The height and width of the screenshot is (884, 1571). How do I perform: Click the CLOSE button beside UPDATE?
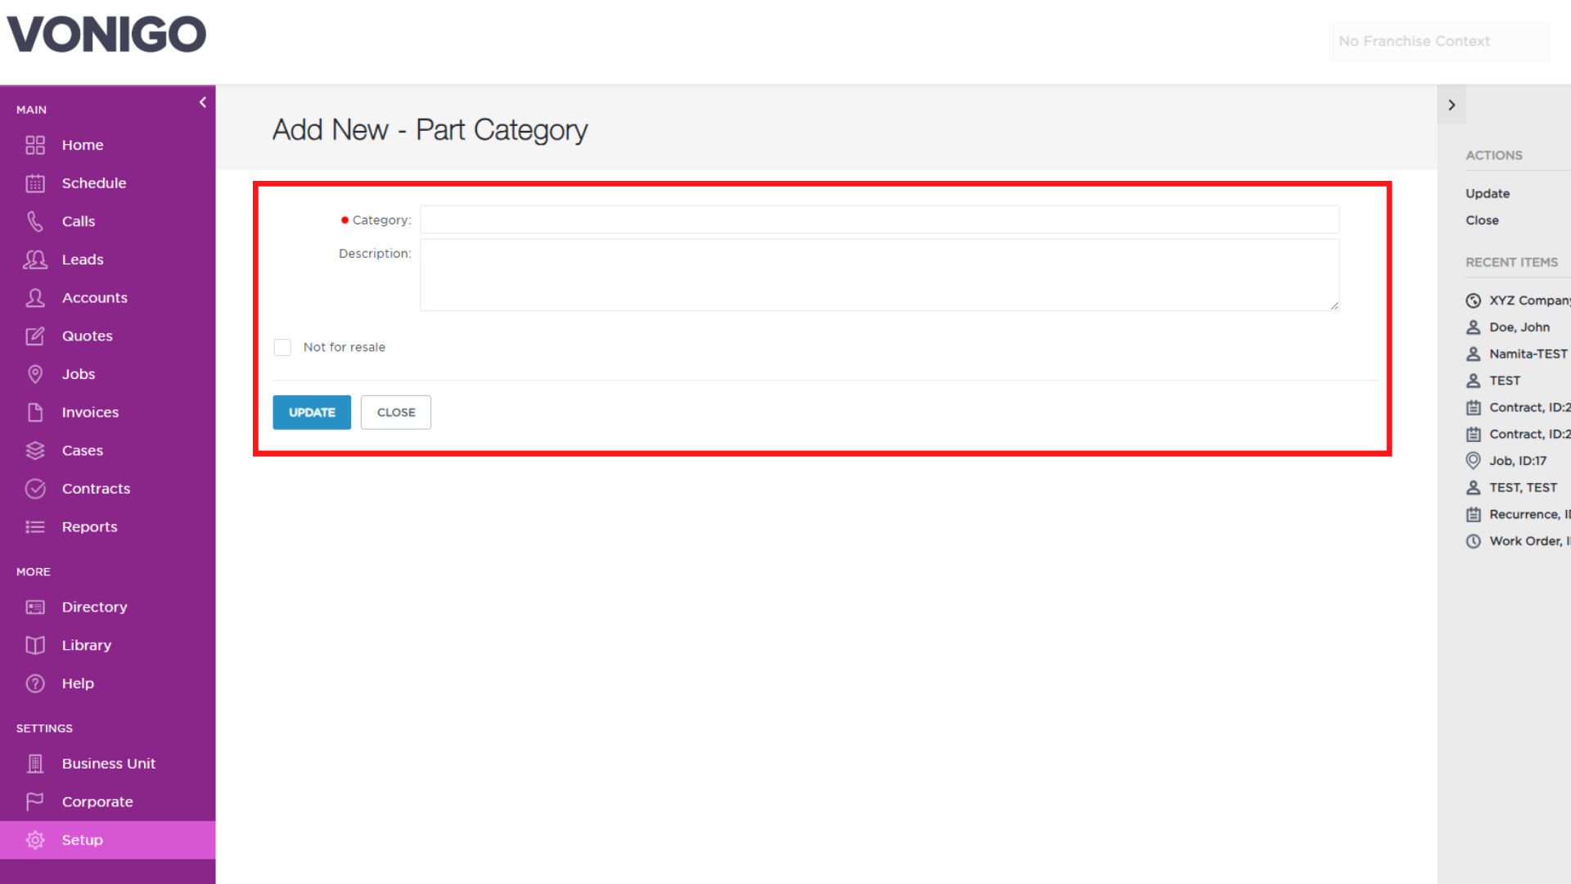tap(396, 413)
